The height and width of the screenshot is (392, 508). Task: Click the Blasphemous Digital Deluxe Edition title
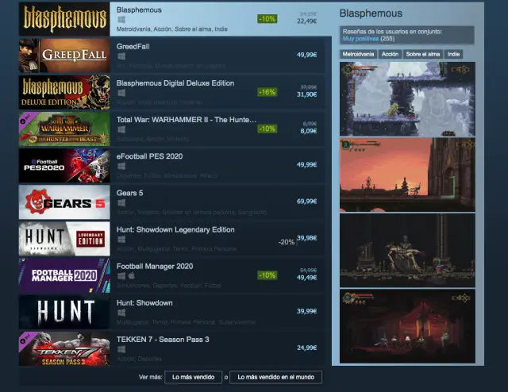tap(175, 83)
